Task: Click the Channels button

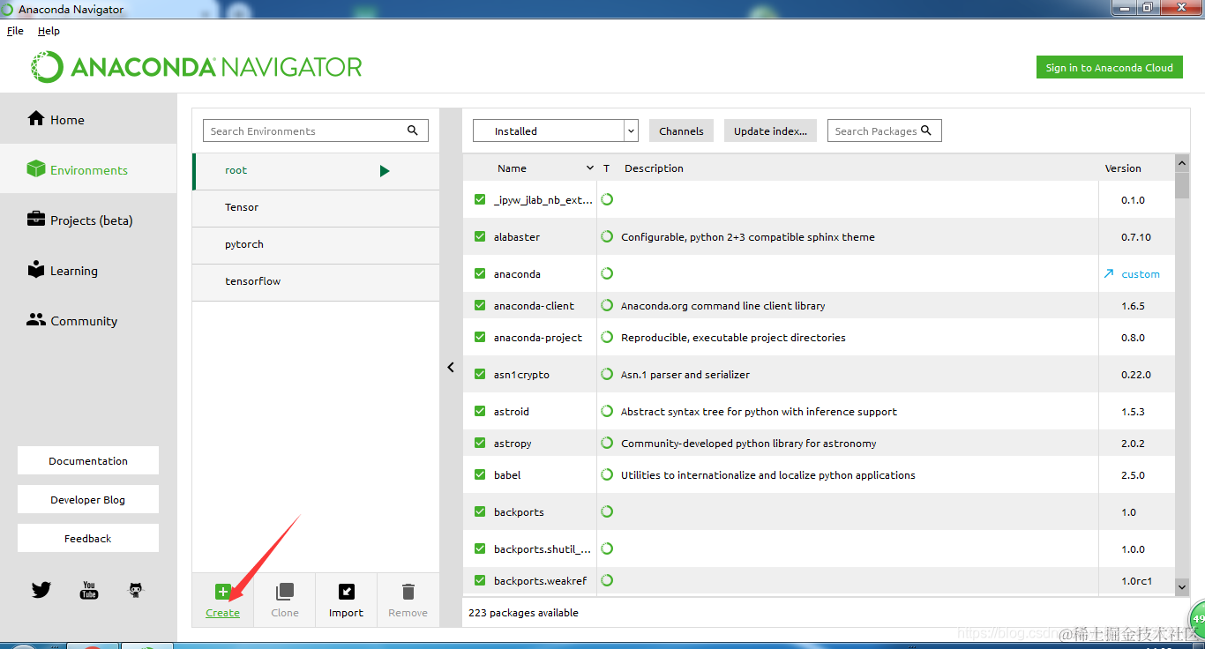Action: click(681, 131)
